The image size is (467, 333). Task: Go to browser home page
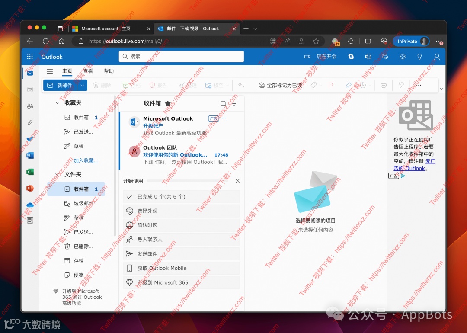tap(61, 41)
